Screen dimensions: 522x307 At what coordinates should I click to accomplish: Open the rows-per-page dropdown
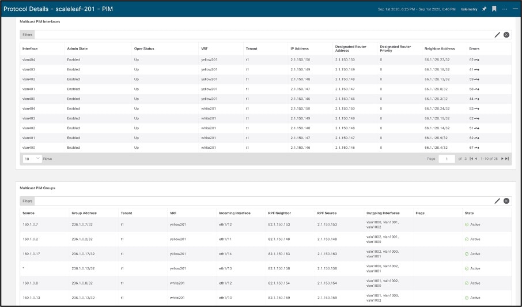(x=32, y=158)
